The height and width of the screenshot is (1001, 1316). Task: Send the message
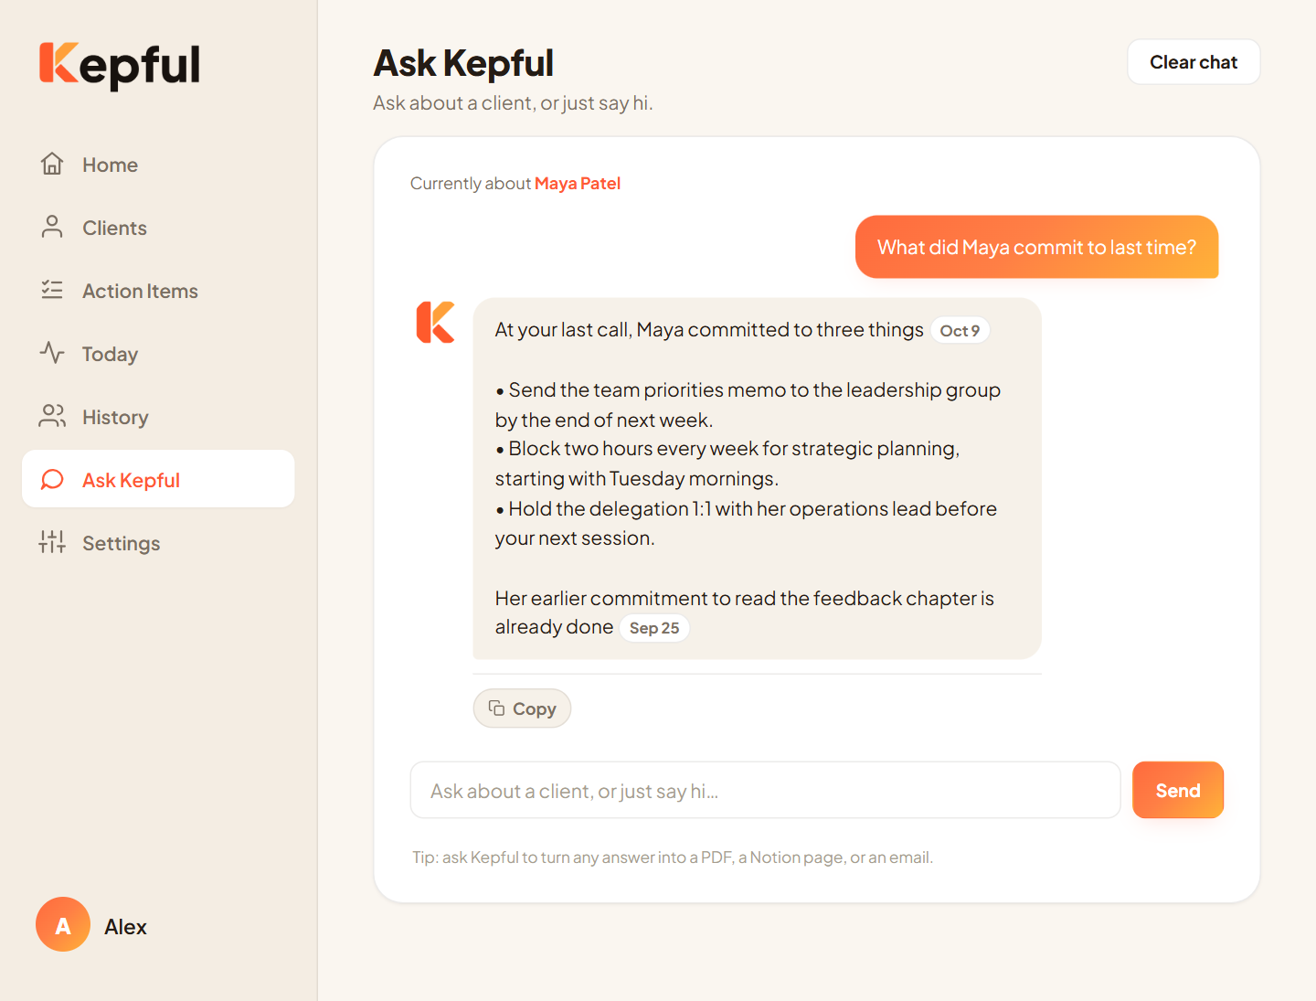[x=1177, y=790]
